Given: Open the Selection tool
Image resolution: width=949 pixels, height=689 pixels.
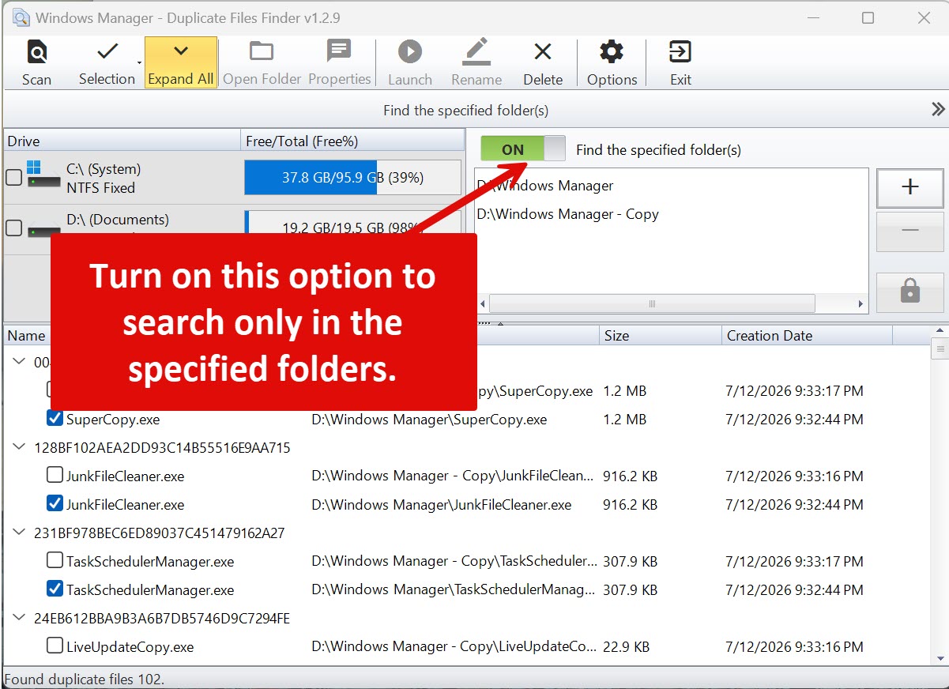Looking at the screenshot, I should point(107,62).
